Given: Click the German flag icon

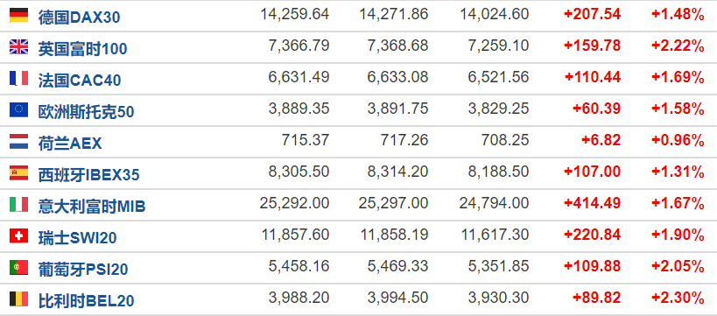Looking at the screenshot, I should [x=18, y=16].
